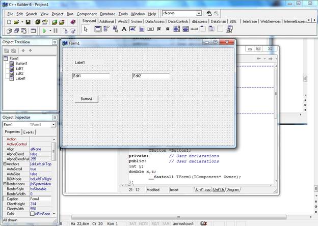Select Label1 on the form designer
Screen dimensions: 318x226
point(79,63)
